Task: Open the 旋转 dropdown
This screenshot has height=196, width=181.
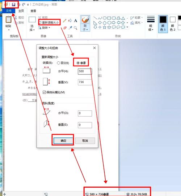Action: click(44, 28)
